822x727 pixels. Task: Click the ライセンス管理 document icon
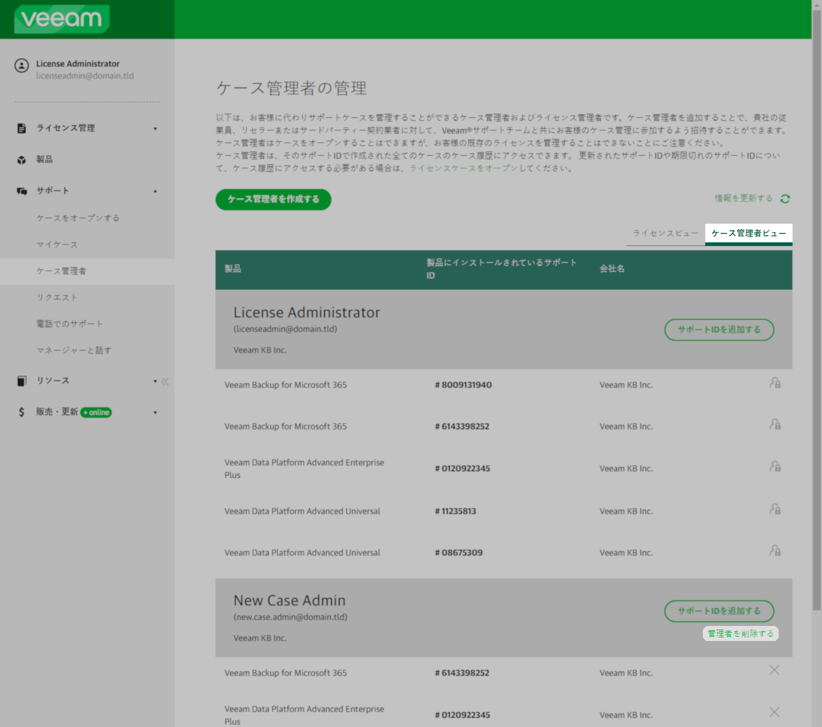pyautogui.click(x=22, y=128)
